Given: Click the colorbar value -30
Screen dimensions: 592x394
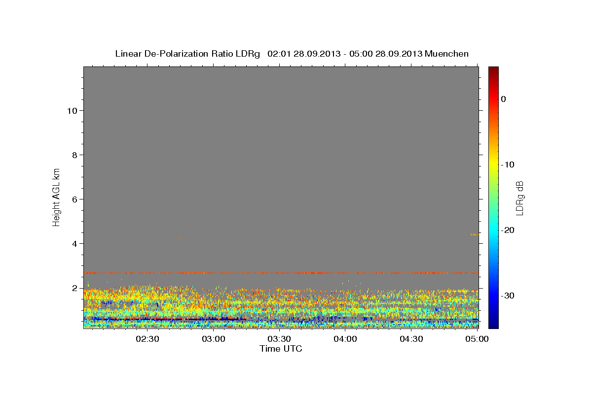Looking at the screenshot, I should point(508,295).
